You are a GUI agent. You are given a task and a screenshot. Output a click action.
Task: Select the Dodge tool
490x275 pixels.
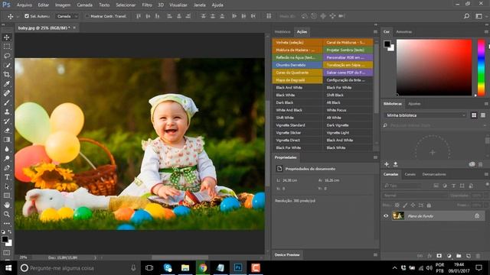pyautogui.click(x=7, y=158)
